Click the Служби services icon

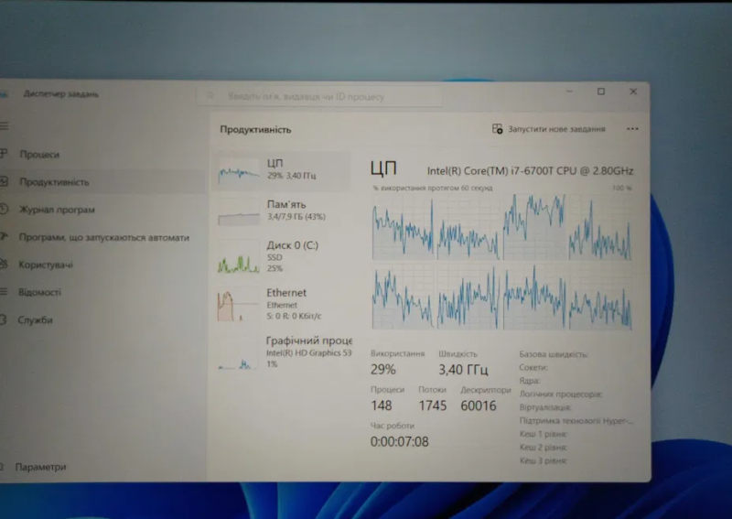tap(5, 320)
